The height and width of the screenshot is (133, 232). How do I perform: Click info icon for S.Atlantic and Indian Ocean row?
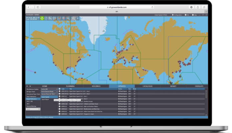tap(59, 104)
